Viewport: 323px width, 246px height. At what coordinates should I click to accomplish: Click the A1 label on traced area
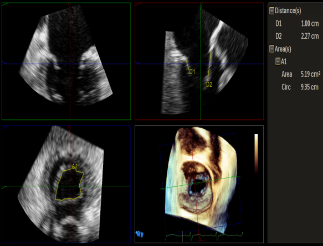(x=75, y=166)
